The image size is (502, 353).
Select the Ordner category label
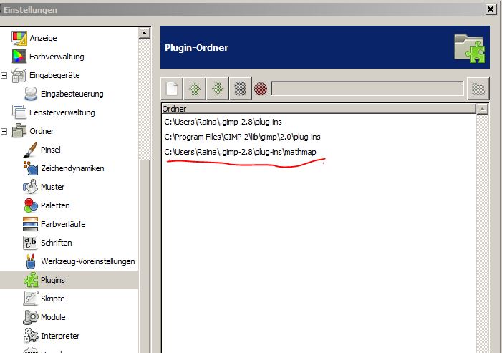click(x=42, y=131)
